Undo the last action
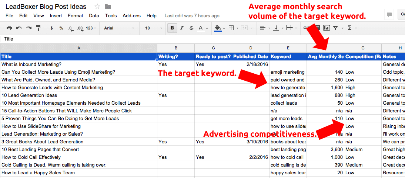The image size is (405, 178). tap(19, 28)
